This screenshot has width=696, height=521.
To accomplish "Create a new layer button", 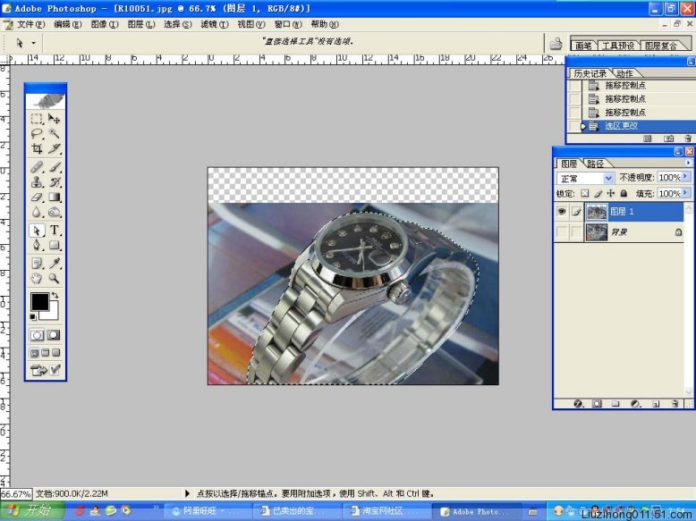I will tap(656, 404).
